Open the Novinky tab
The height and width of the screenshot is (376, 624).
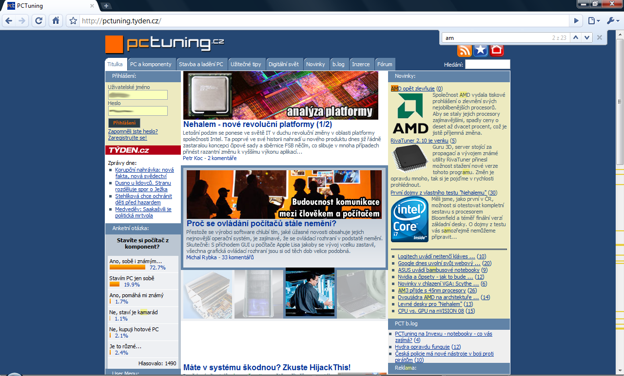315,64
